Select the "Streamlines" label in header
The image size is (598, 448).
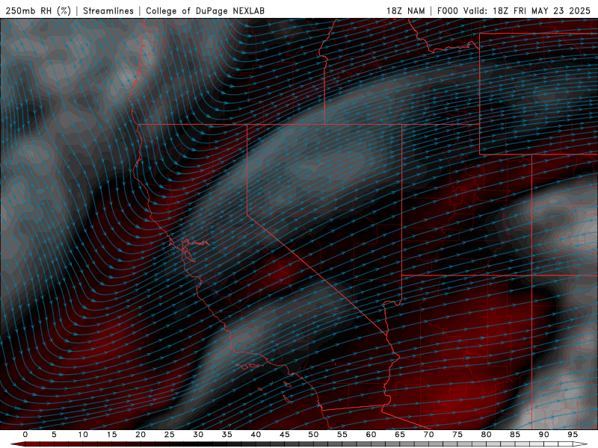coord(108,10)
